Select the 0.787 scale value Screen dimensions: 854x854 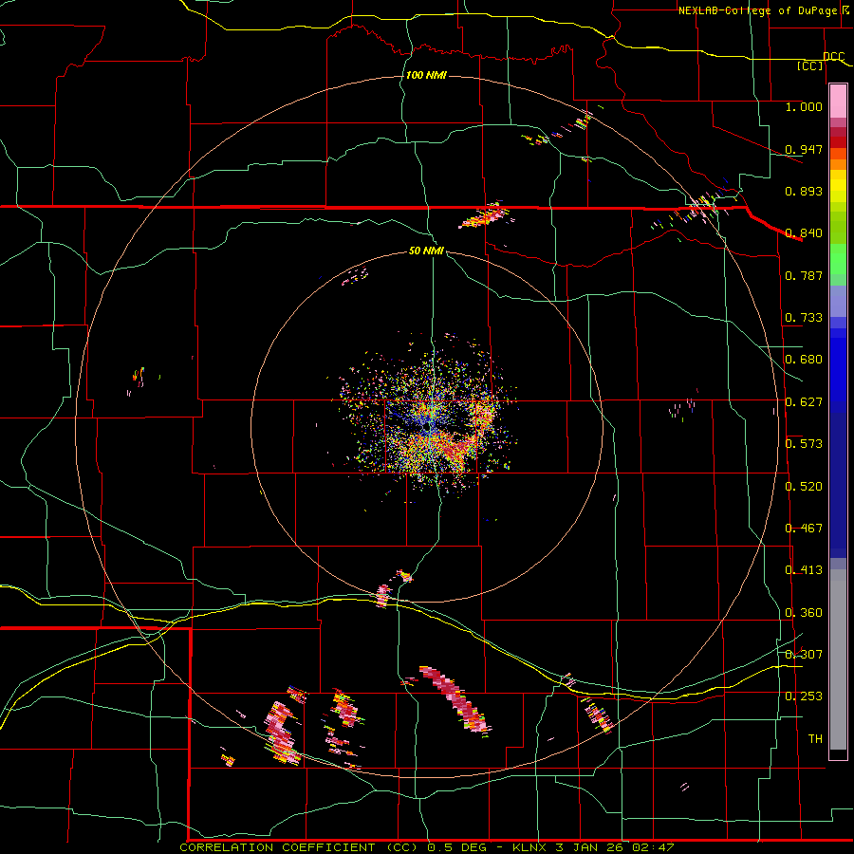[x=804, y=275]
